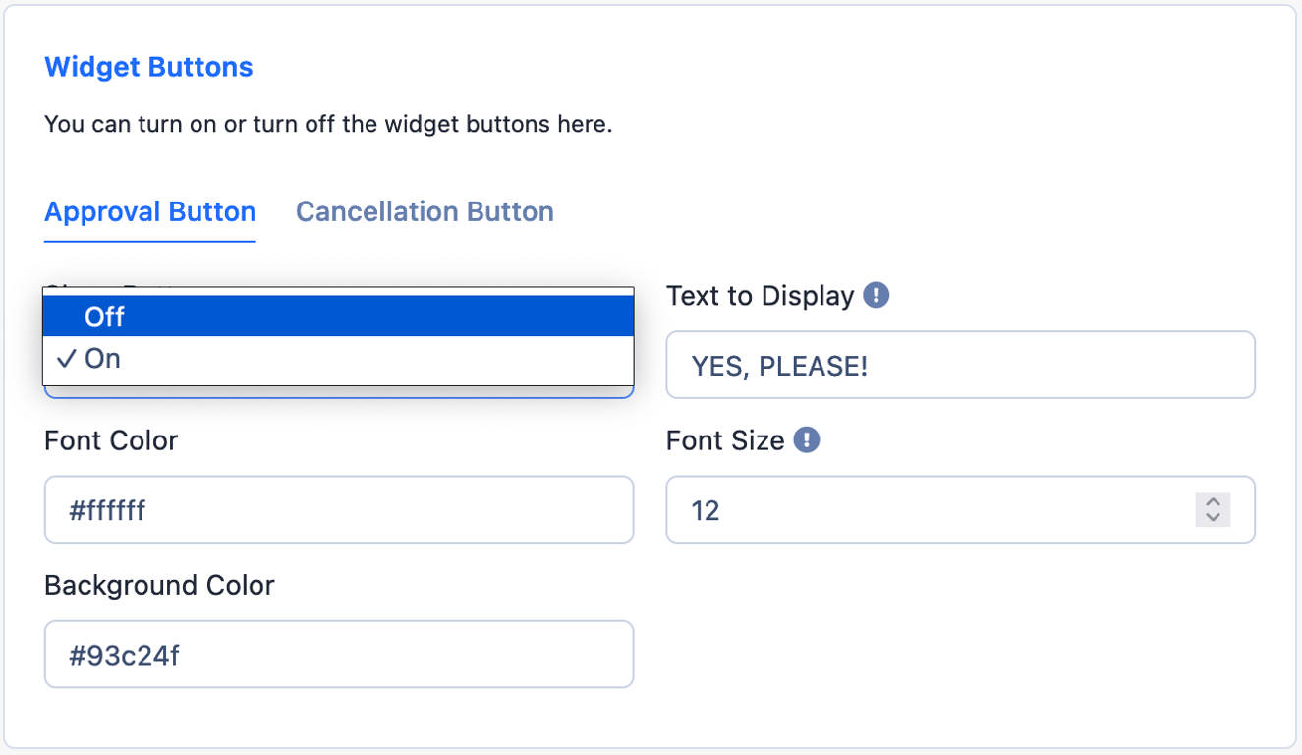Viewport: 1302px width, 755px height.
Task: Click the info icon next to Font Size
Action: 806,439
